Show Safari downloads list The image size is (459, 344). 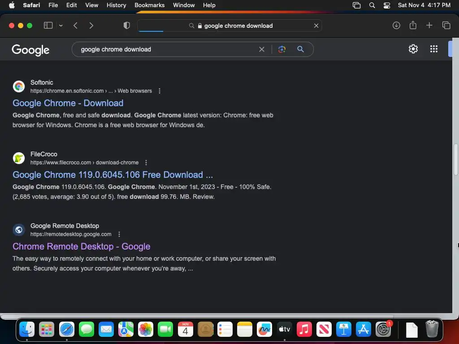(x=396, y=26)
